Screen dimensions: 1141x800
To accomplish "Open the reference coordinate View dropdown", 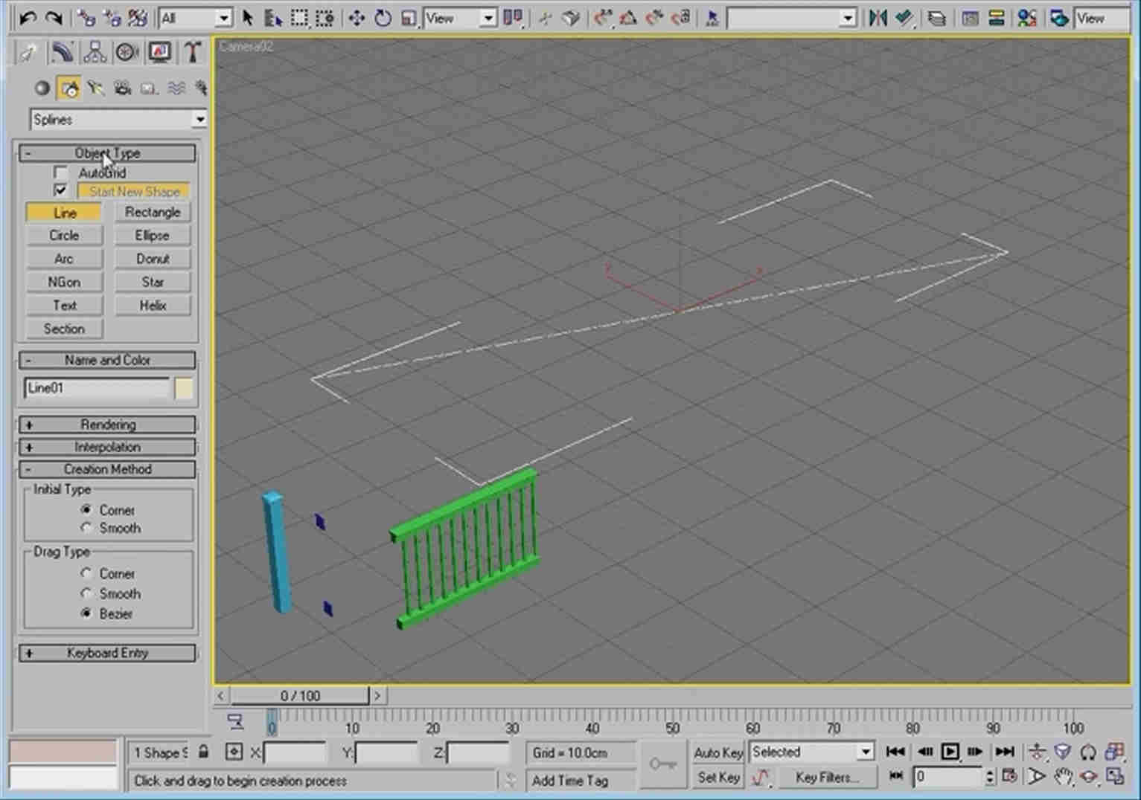I will [459, 18].
